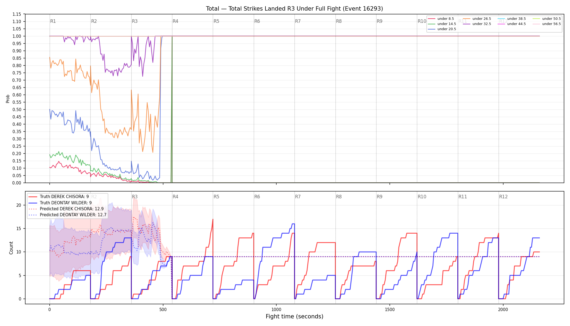This screenshot has height=326, width=570.
Task: Click the 1.15 tick on the Prob axis
Action: pyautogui.click(x=17, y=14)
